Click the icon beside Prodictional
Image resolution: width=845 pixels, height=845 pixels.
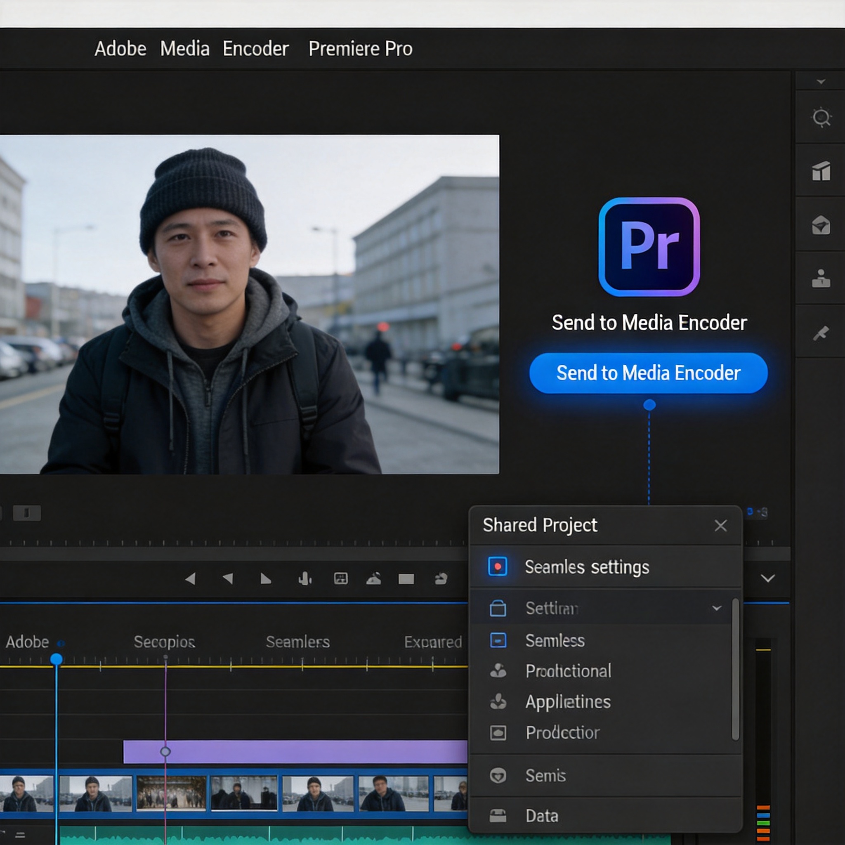point(498,671)
